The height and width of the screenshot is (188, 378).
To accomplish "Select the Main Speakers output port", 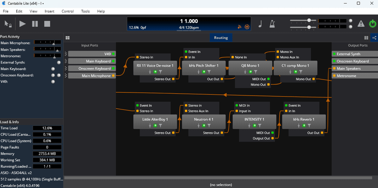I will tap(355, 68).
